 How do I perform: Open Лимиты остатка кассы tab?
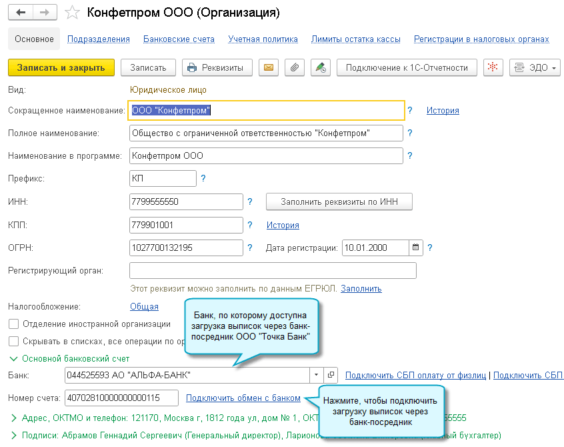click(356, 39)
